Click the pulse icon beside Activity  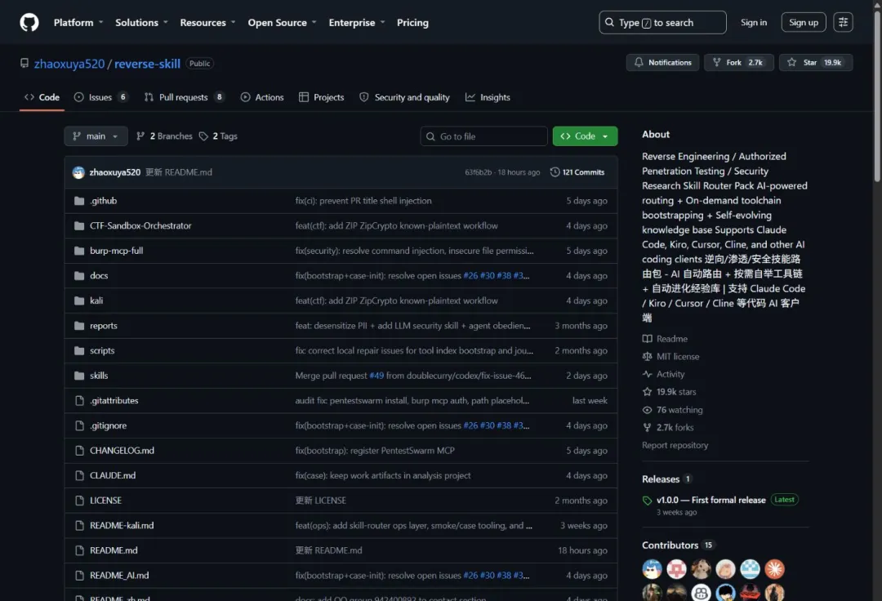[647, 374]
